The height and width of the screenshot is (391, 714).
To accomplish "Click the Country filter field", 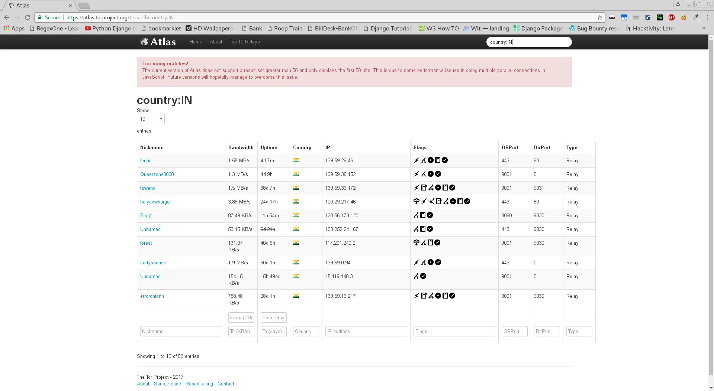I will tap(306, 331).
